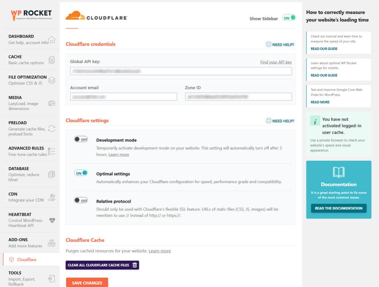The image size is (379, 287).
Task: Enable the Relative protocol toggle
Action: tap(81, 200)
